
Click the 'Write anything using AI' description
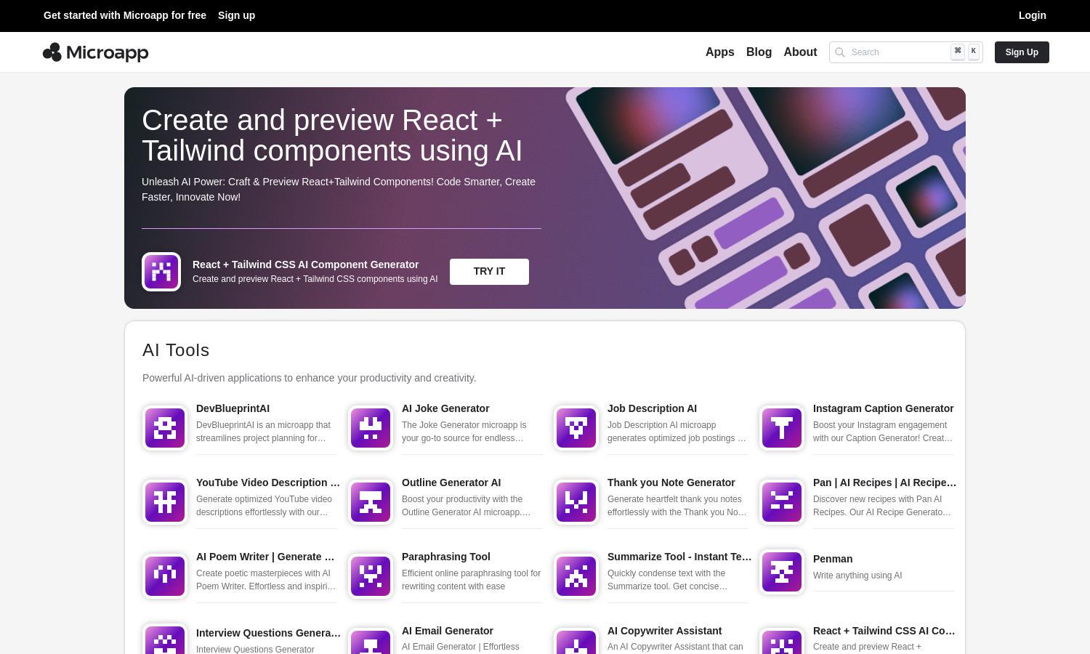pyautogui.click(x=857, y=576)
